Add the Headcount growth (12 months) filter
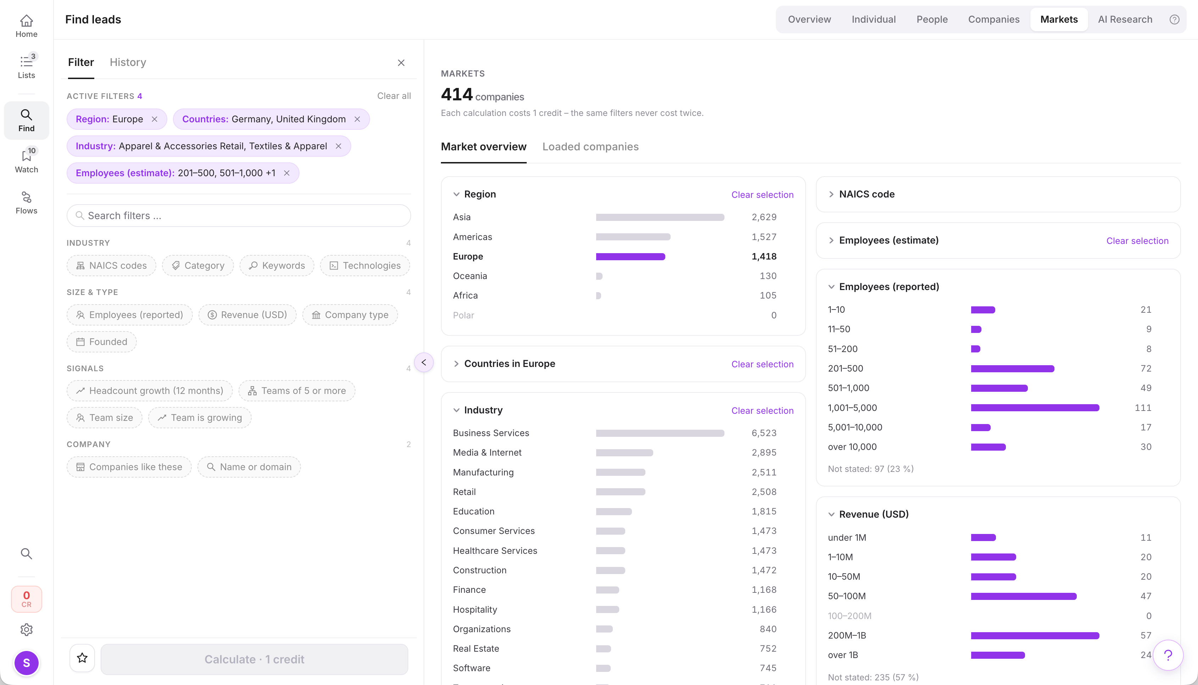The height and width of the screenshot is (685, 1198). click(x=150, y=391)
